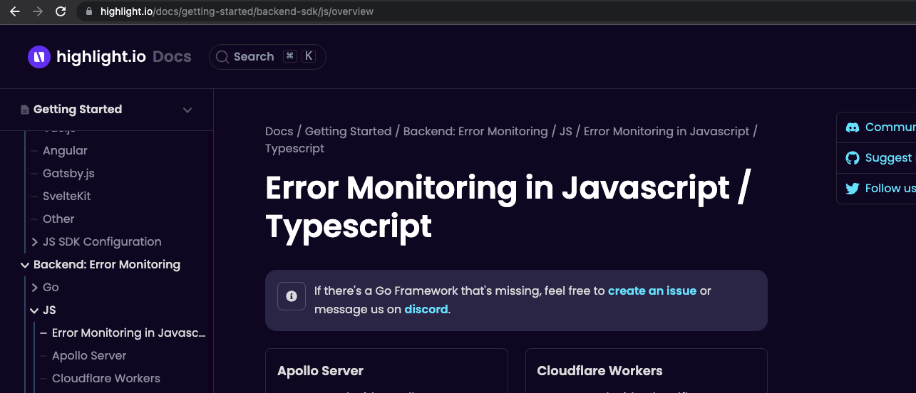Open Cloudflare Workers in the sidebar
This screenshot has width=916, height=393.
click(x=106, y=379)
